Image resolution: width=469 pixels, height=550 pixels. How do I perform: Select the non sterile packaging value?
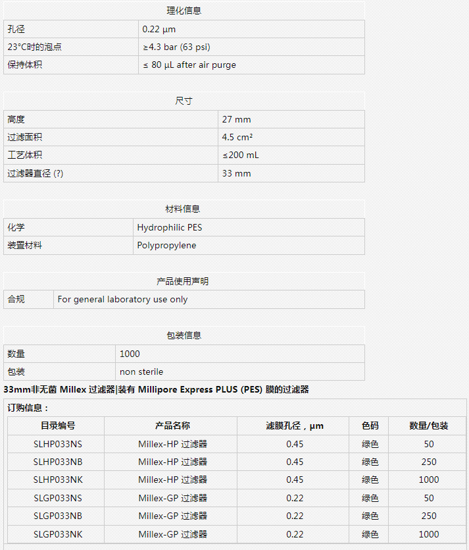point(141,371)
